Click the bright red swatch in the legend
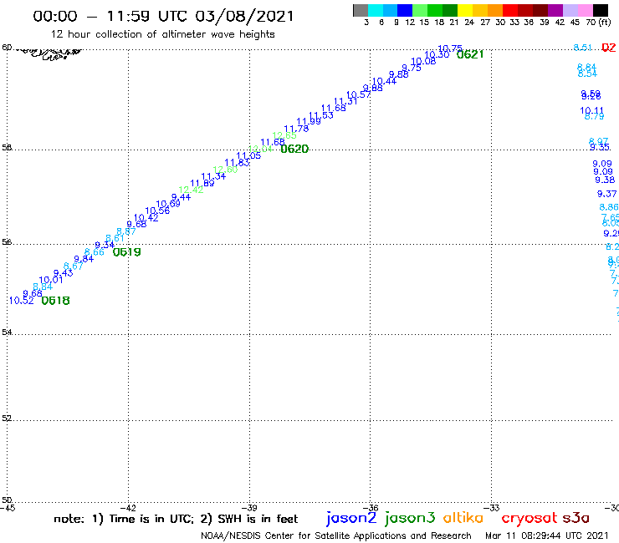This screenshot has width=619, height=543. pyautogui.click(x=510, y=11)
